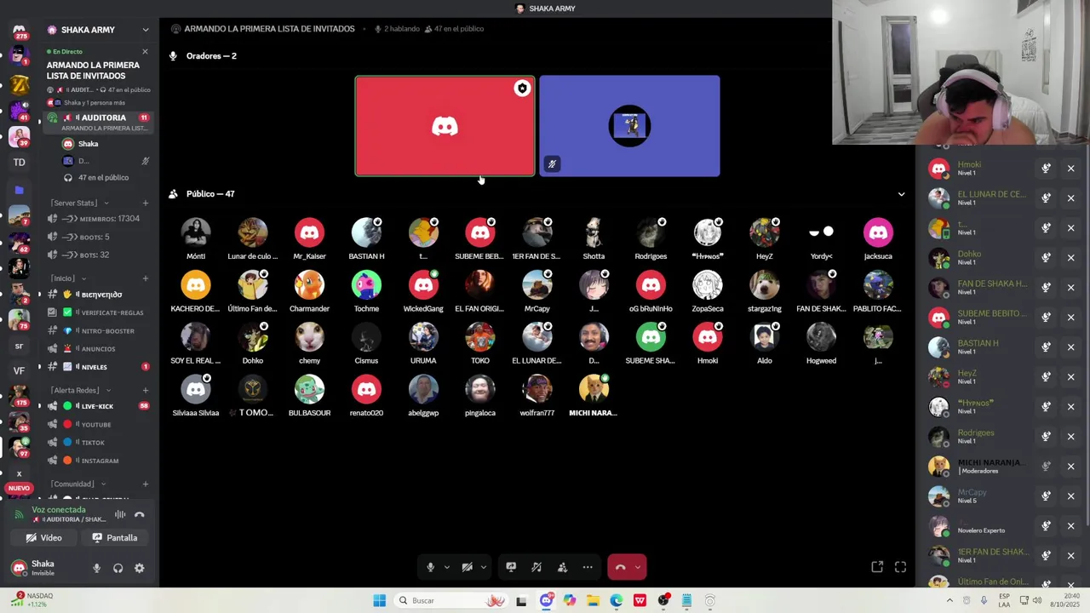
Task: Leave stage with red disconnect button
Action: pyautogui.click(x=620, y=567)
